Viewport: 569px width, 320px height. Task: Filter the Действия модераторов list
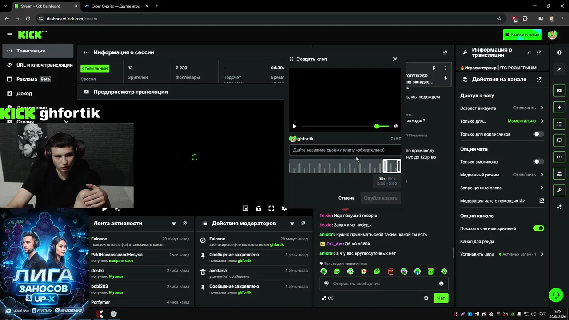pyautogui.click(x=292, y=224)
